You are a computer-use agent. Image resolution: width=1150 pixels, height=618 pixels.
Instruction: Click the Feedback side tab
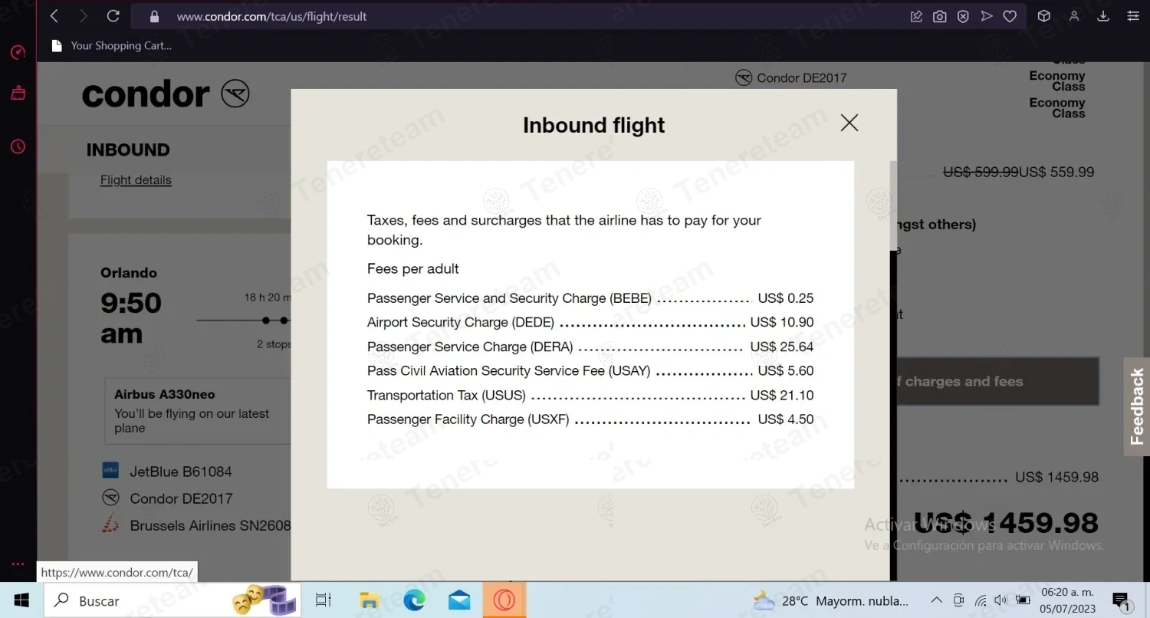1136,406
